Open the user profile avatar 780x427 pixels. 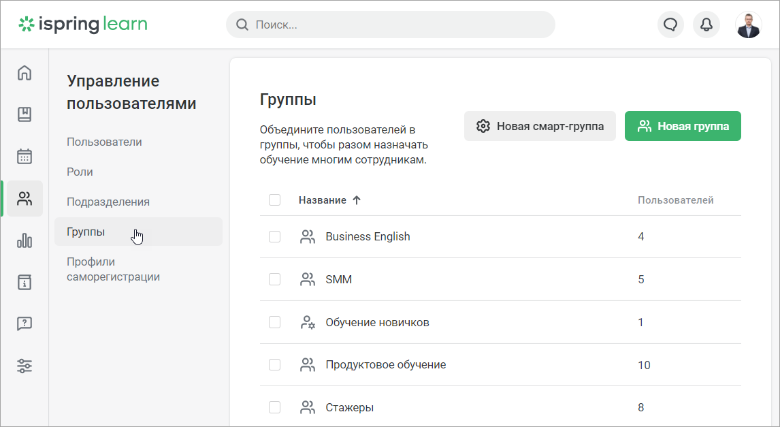[x=748, y=25]
